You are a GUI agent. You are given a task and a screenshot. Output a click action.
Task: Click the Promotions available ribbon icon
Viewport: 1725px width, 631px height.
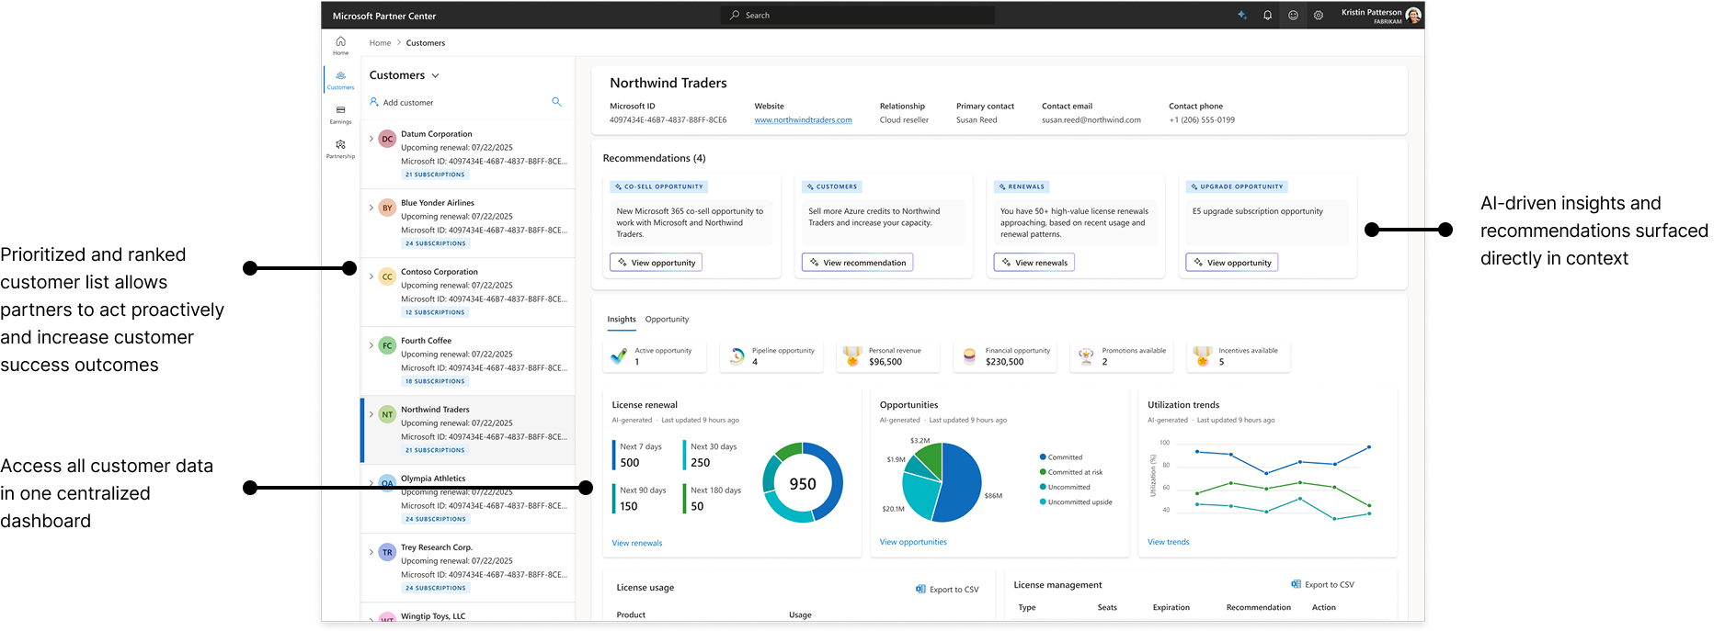click(1086, 356)
